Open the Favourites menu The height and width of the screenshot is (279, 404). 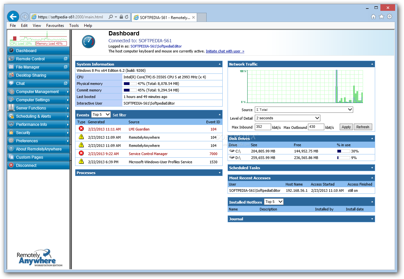(55, 26)
